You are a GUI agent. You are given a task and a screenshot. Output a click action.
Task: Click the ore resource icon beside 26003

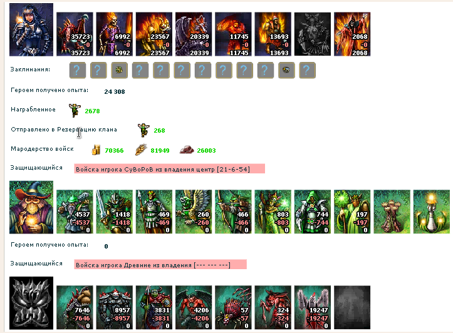[187, 150]
